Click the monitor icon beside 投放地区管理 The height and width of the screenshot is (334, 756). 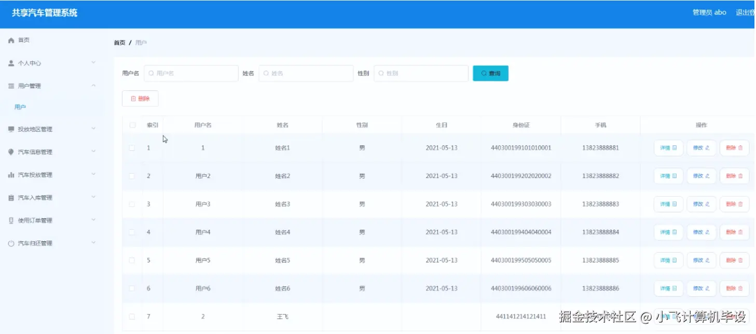pyautogui.click(x=11, y=129)
